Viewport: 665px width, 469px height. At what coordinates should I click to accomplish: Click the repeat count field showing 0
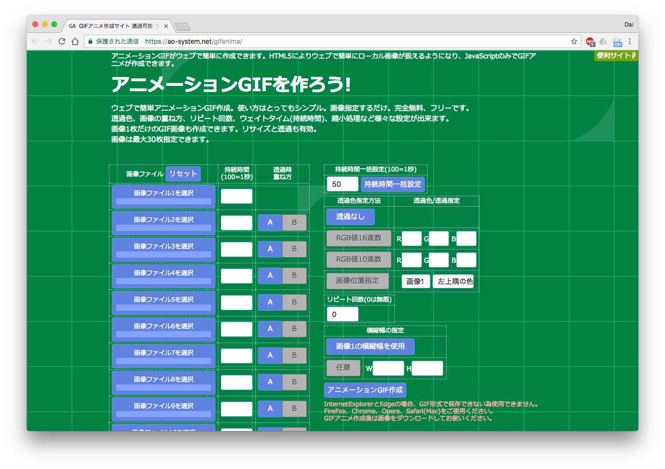(342, 314)
